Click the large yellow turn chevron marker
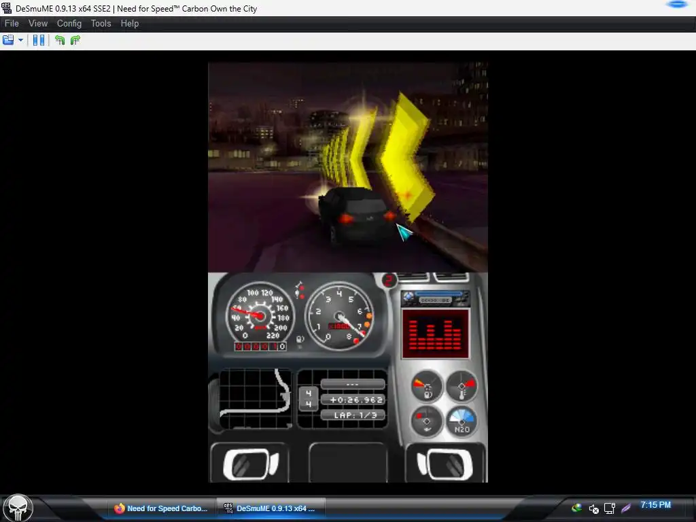 click(406, 156)
